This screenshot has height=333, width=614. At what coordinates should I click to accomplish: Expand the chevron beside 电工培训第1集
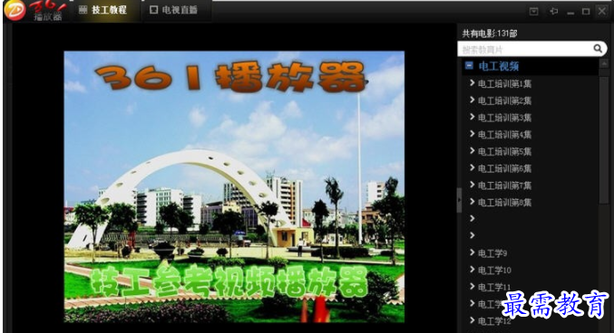[x=472, y=83]
